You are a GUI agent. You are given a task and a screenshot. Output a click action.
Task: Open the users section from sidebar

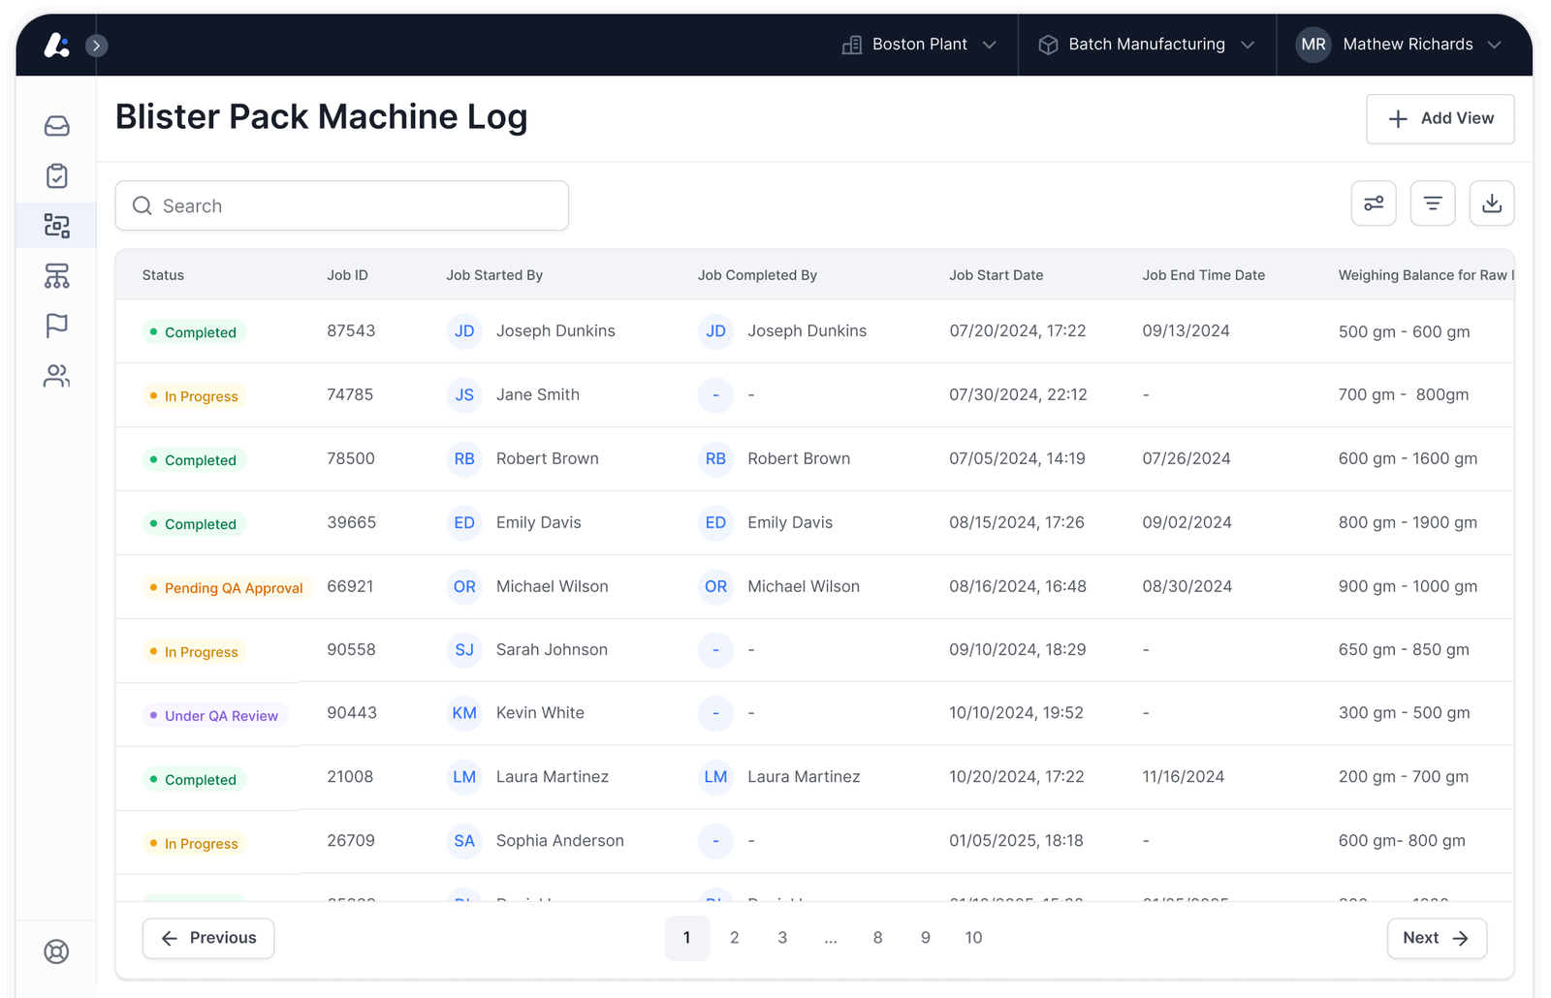coord(56,376)
